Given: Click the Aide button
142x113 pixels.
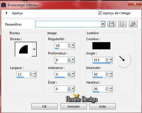Looking at the screenshot, I should pyautogui.click(x=103, y=106).
